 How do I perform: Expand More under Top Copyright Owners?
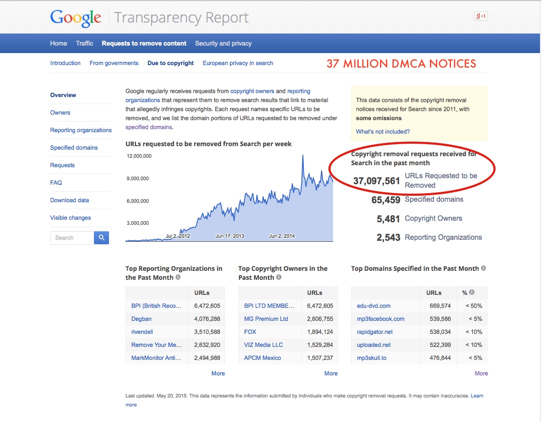[x=330, y=373]
